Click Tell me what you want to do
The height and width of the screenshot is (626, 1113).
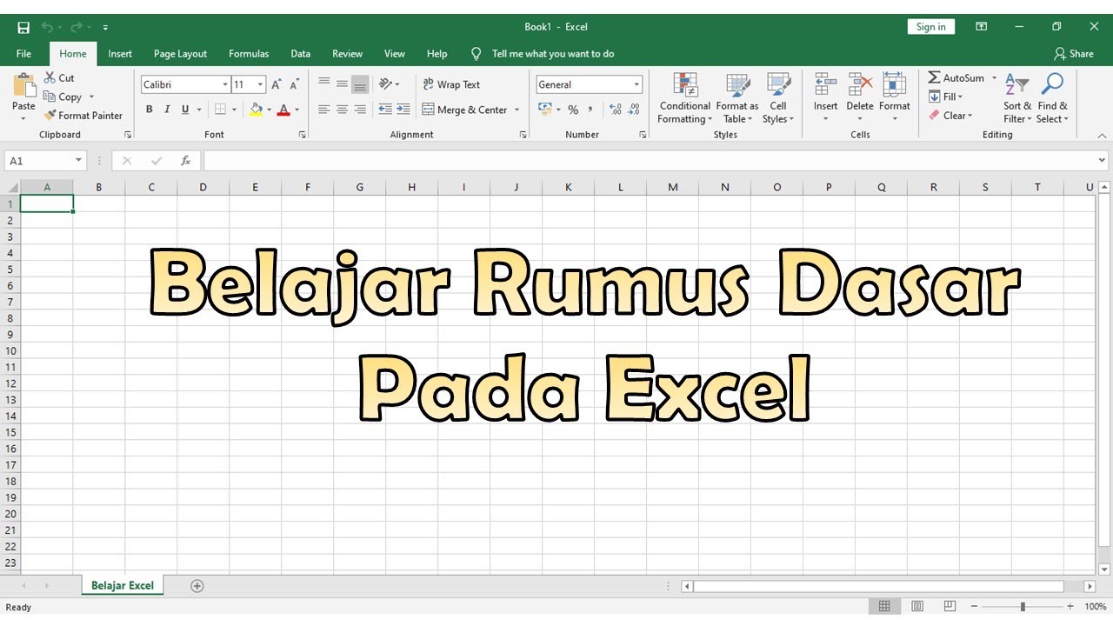(553, 54)
